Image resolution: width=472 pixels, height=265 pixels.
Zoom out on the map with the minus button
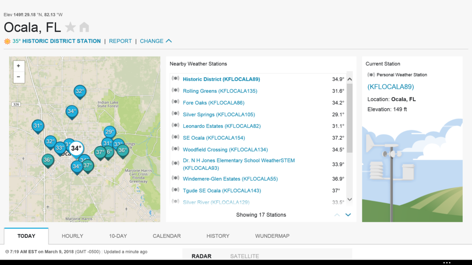tap(18, 77)
